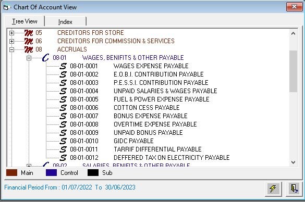Click the scrollbar up arrow
Image resolution: width=305 pixels, height=202 pixels.
tap(293, 33)
